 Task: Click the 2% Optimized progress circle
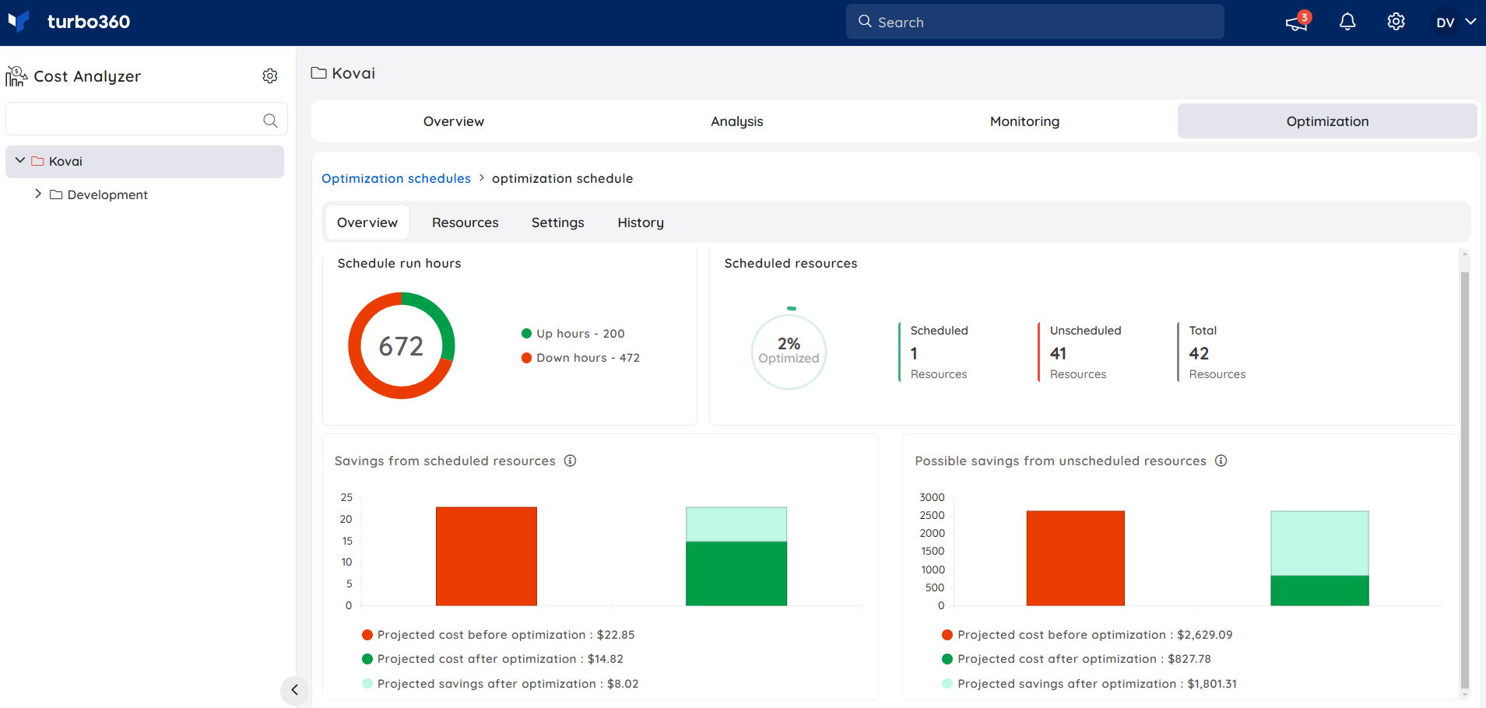coord(789,350)
